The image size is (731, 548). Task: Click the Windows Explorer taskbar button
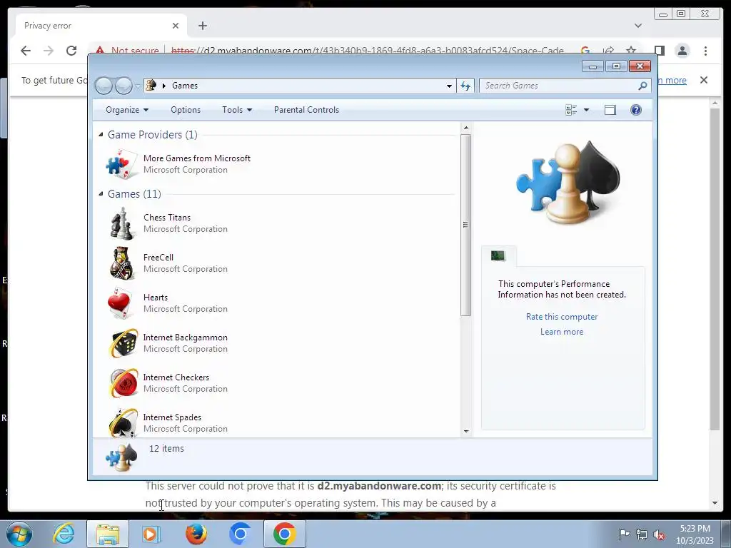point(107,534)
